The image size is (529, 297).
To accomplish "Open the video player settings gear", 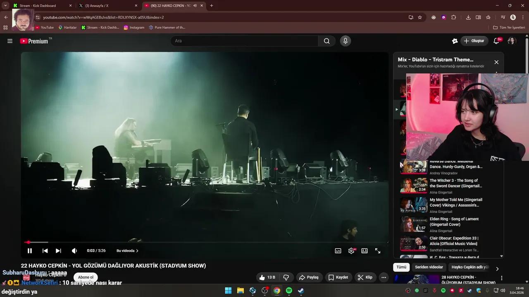I will click(x=351, y=251).
